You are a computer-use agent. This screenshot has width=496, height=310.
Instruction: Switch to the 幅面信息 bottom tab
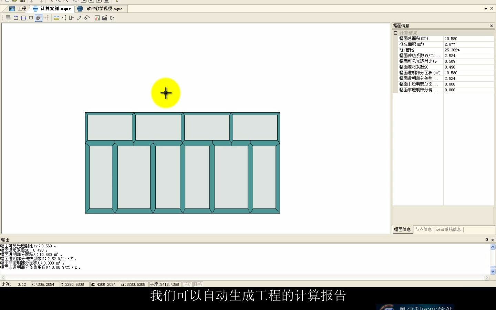403,230
